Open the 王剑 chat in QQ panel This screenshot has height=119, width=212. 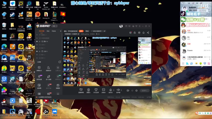tap(196, 45)
